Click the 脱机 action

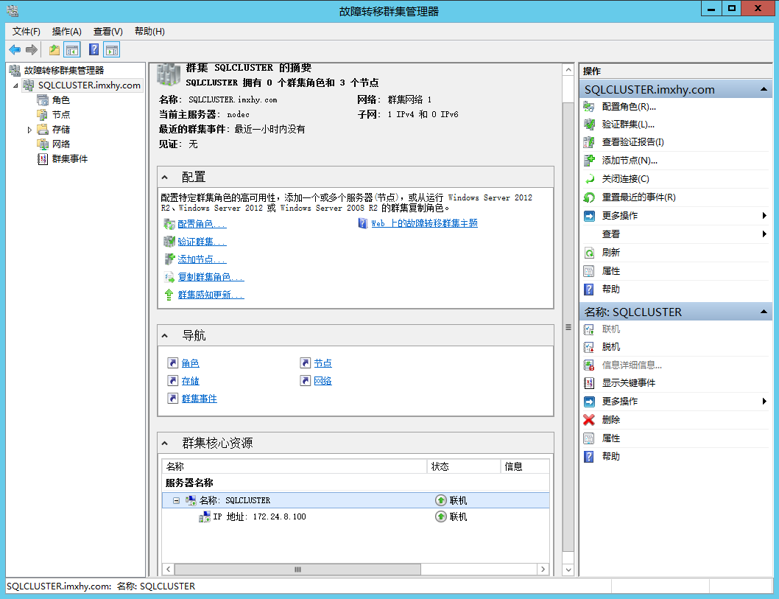[x=610, y=347]
